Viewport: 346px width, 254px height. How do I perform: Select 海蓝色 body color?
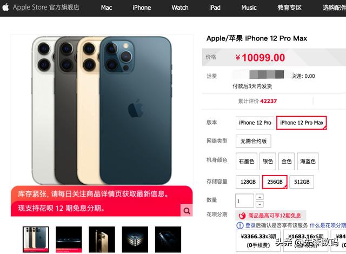[x=308, y=162]
